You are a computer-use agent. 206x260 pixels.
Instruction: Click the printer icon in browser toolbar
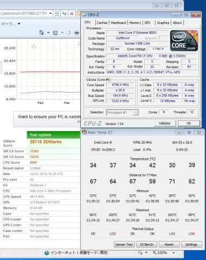click(77, 32)
